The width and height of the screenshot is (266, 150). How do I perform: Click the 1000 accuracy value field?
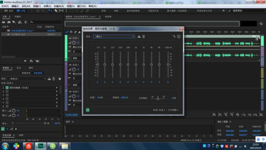(123, 97)
